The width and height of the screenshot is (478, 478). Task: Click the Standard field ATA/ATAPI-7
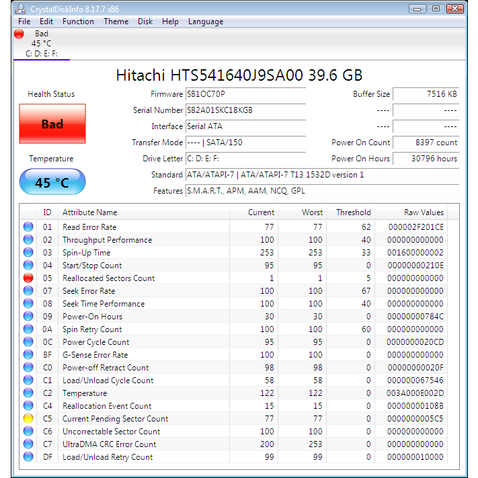(x=322, y=175)
